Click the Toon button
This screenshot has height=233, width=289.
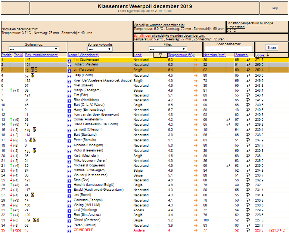click(x=271, y=47)
